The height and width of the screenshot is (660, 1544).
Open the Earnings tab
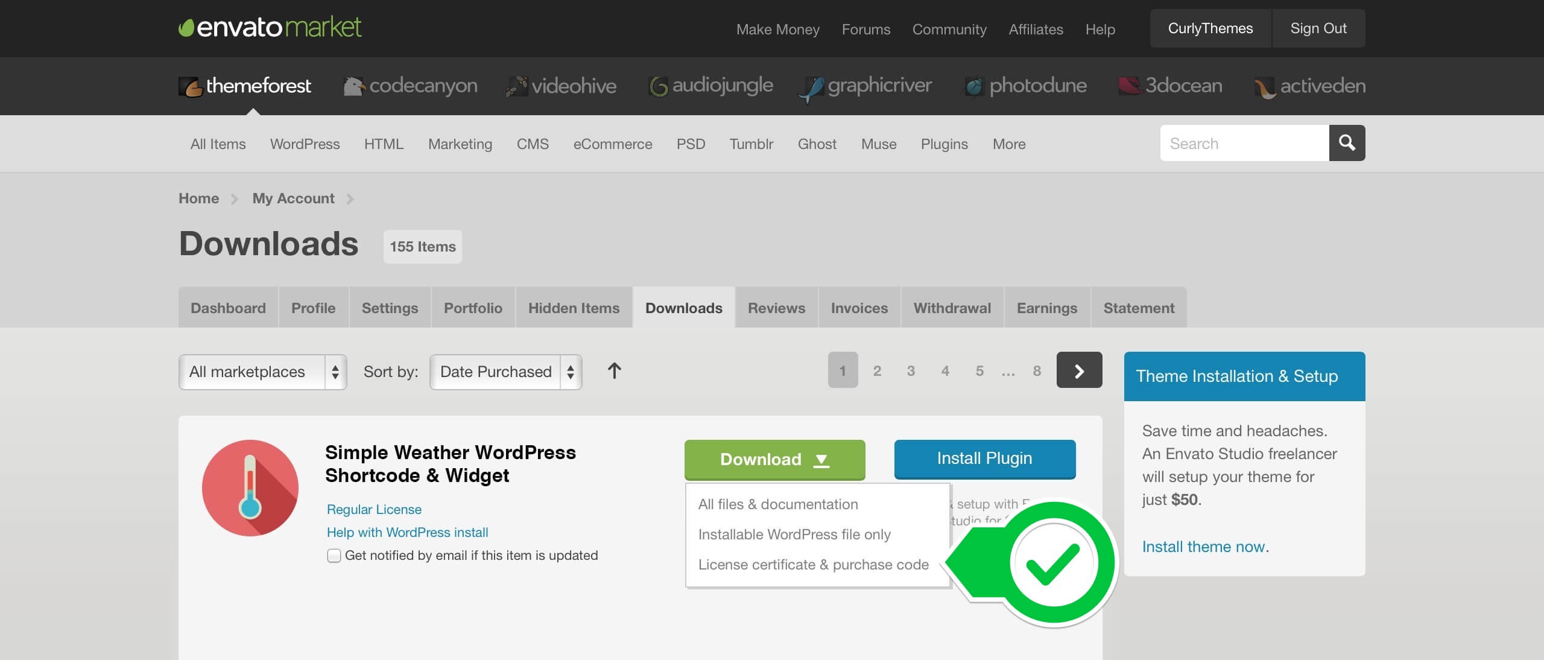coord(1047,308)
